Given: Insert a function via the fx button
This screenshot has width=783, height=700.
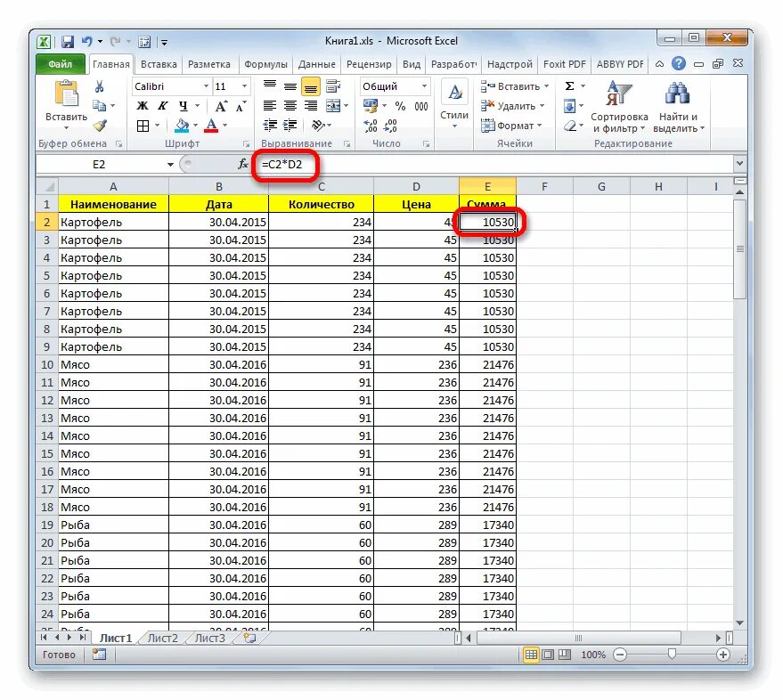Looking at the screenshot, I should 242,164.
